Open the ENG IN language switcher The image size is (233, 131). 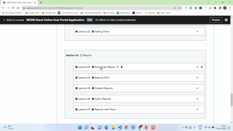click(200, 127)
